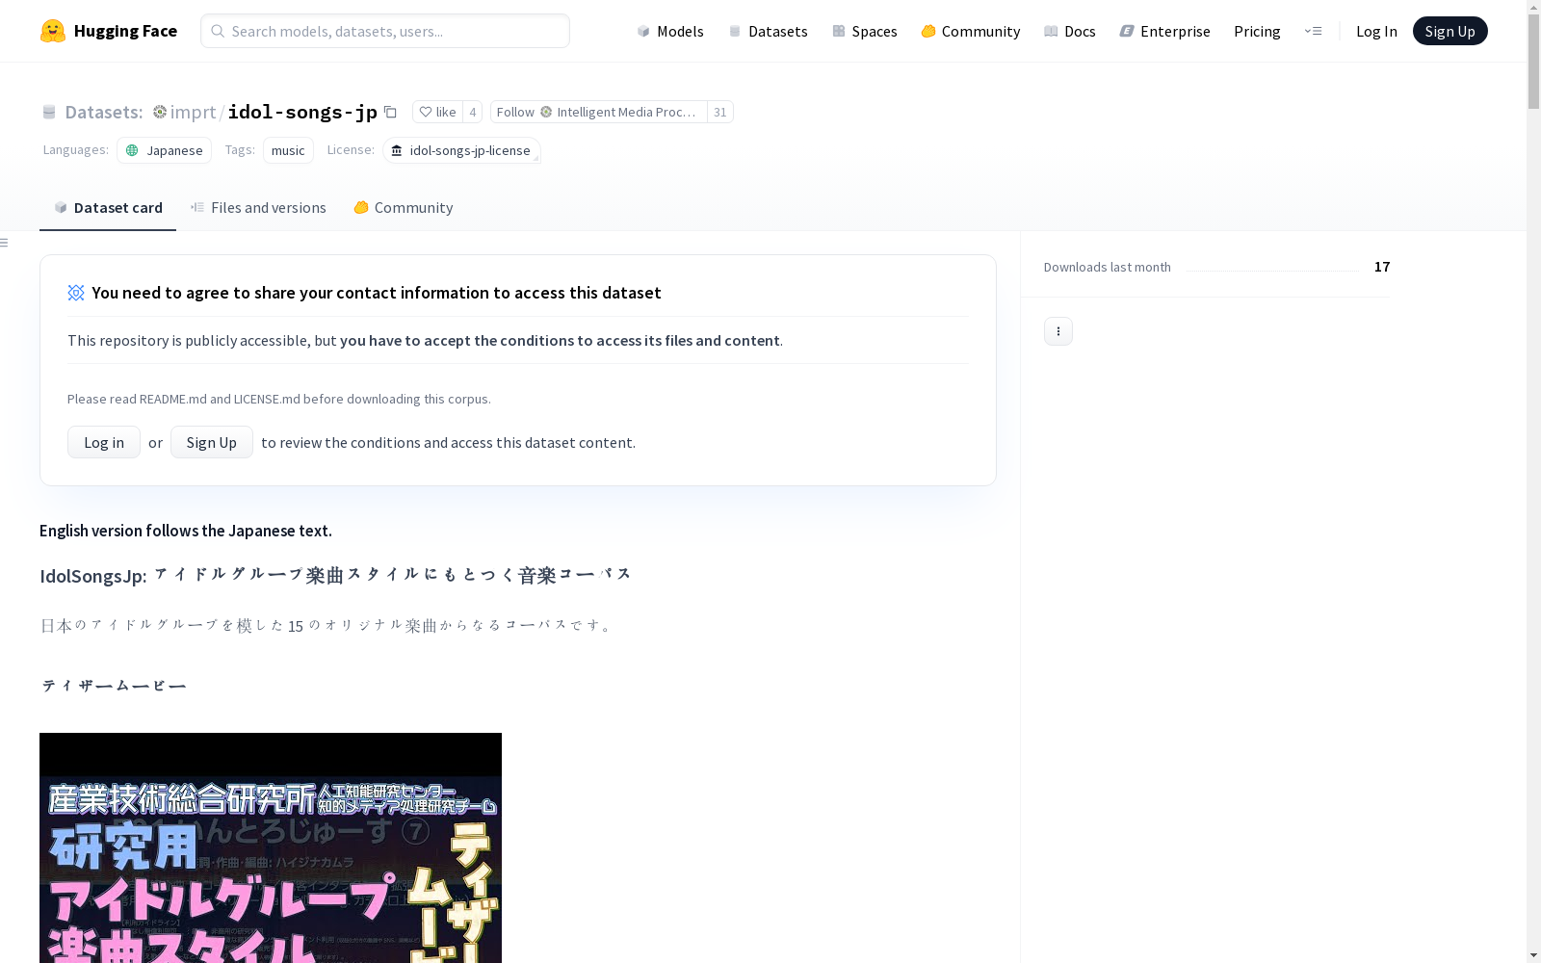Viewport: 1541px width, 963px height.
Task: Switch to the dataset Community tab
Action: (x=403, y=207)
